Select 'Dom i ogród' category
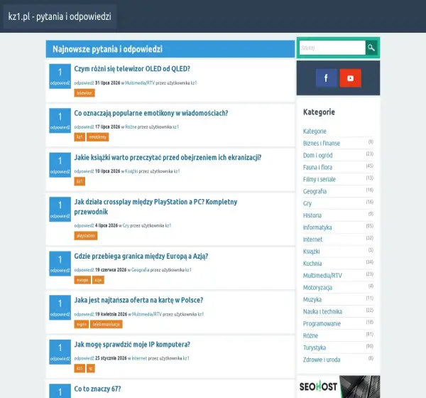Screen dimensions: 426x398 click(317, 156)
